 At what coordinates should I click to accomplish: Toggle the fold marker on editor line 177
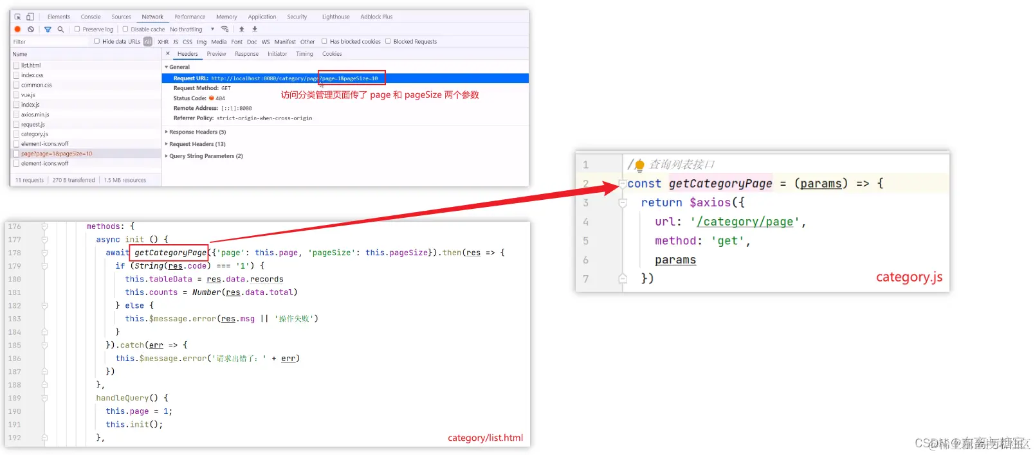coord(44,240)
